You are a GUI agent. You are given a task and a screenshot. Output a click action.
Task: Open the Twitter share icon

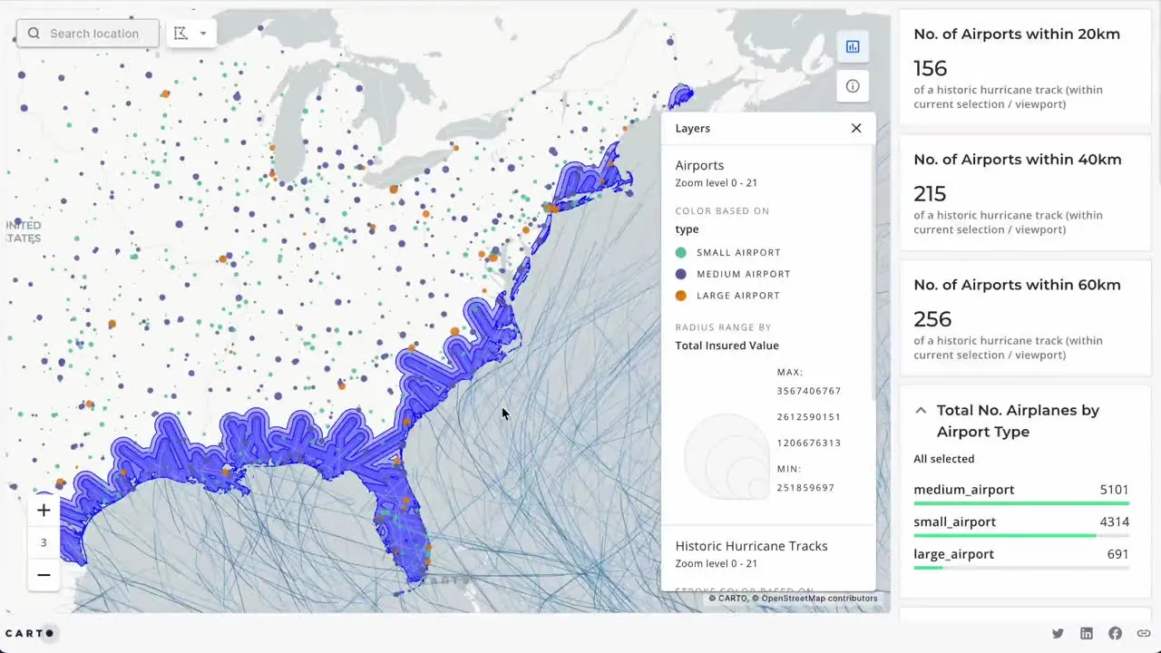[x=1058, y=633]
